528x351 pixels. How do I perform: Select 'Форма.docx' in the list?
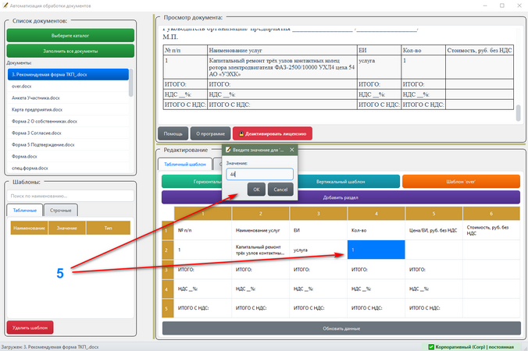pos(68,157)
